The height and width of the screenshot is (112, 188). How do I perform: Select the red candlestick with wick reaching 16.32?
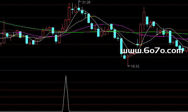(128, 60)
